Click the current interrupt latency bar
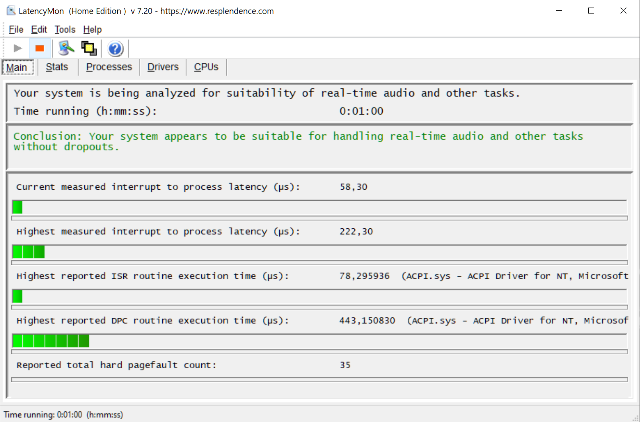The width and height of the screenshot is (640, 422). (319, 207)
